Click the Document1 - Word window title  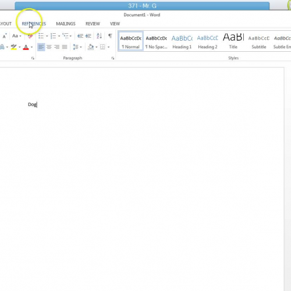pyautogui.click(x=142, y=15)
